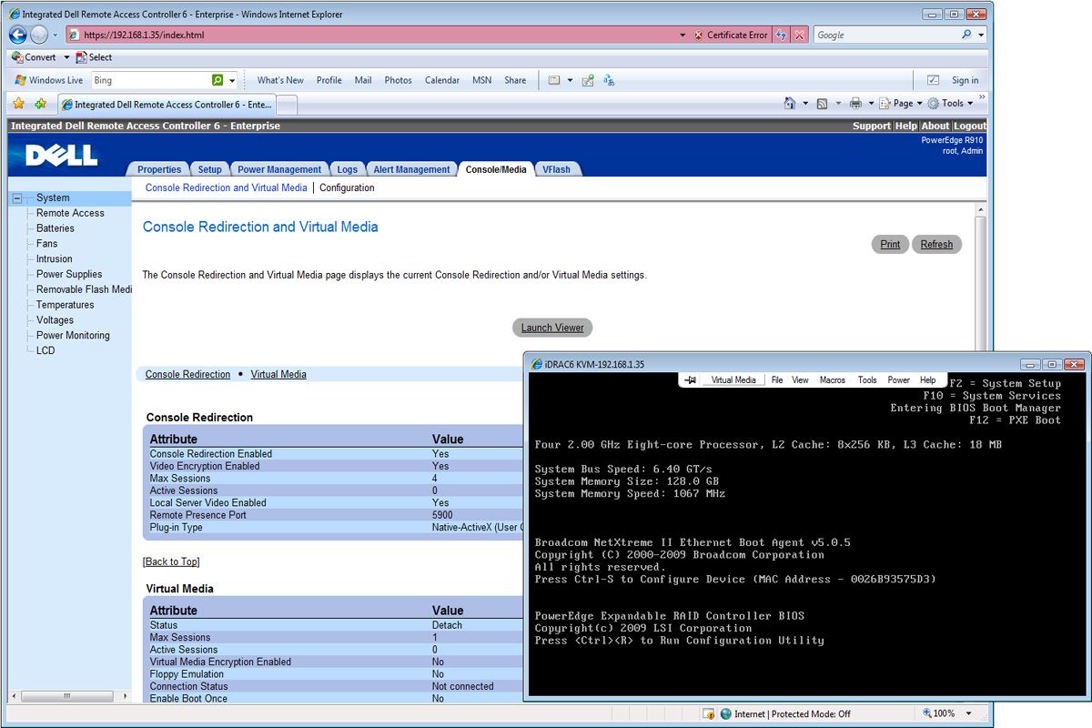Viewport: 1092px width, 728px height.
Task: Select LCD in the tree
Action: pos(45,350)
